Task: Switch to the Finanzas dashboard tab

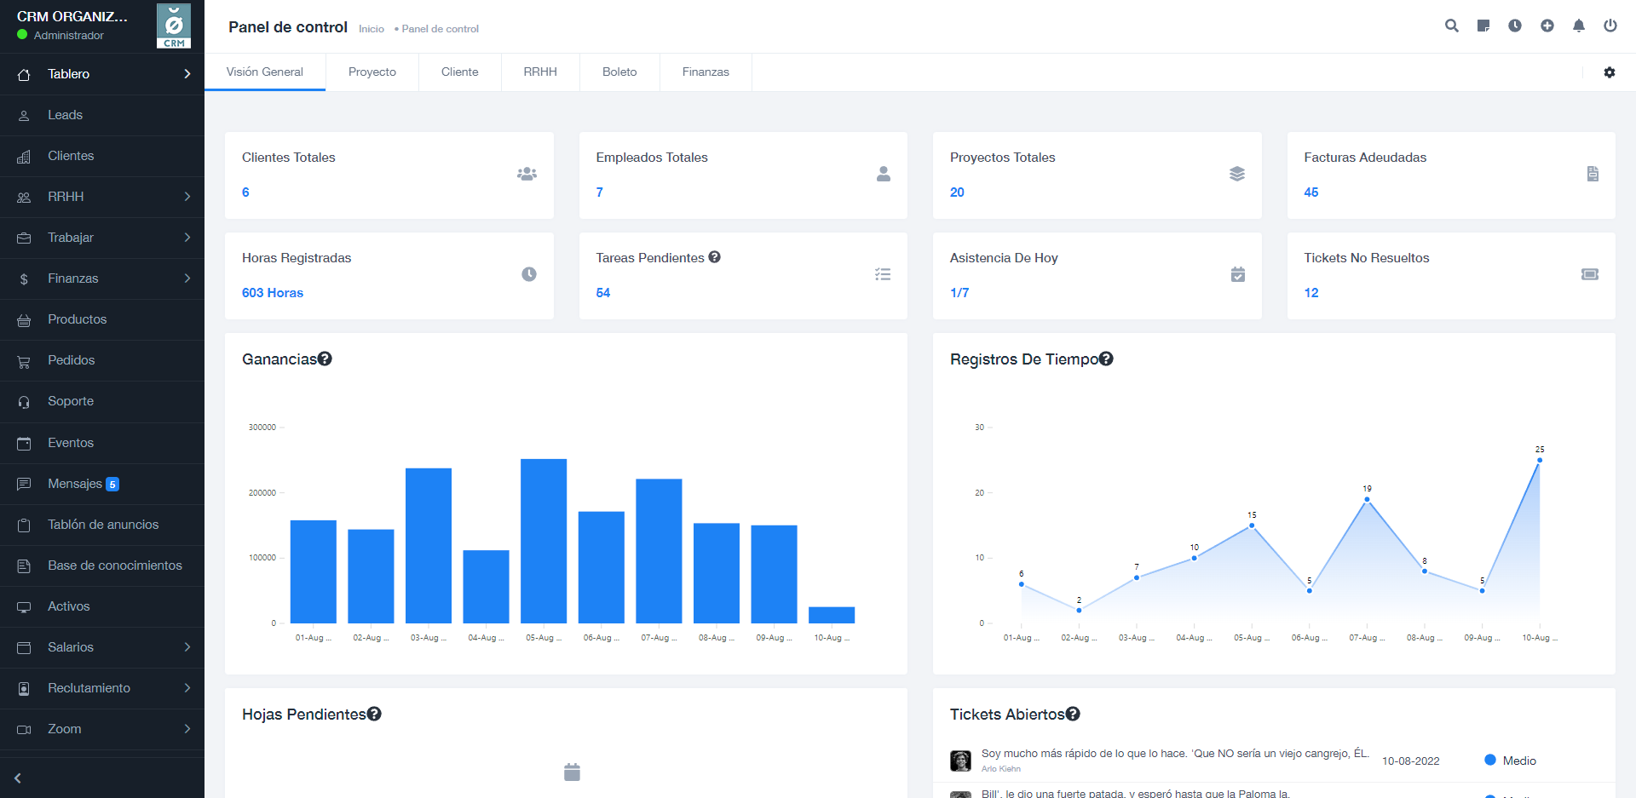Action: pyautogui.click(x=705, y=72)
